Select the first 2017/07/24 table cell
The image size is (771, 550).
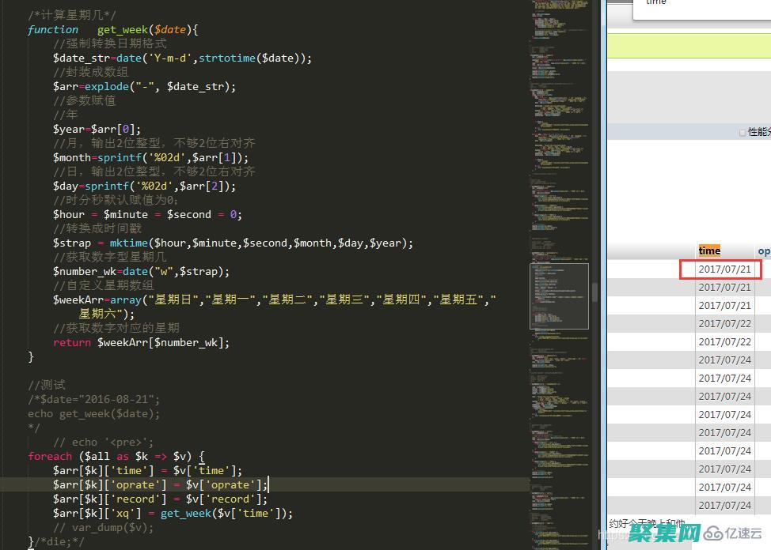point(724,360)
